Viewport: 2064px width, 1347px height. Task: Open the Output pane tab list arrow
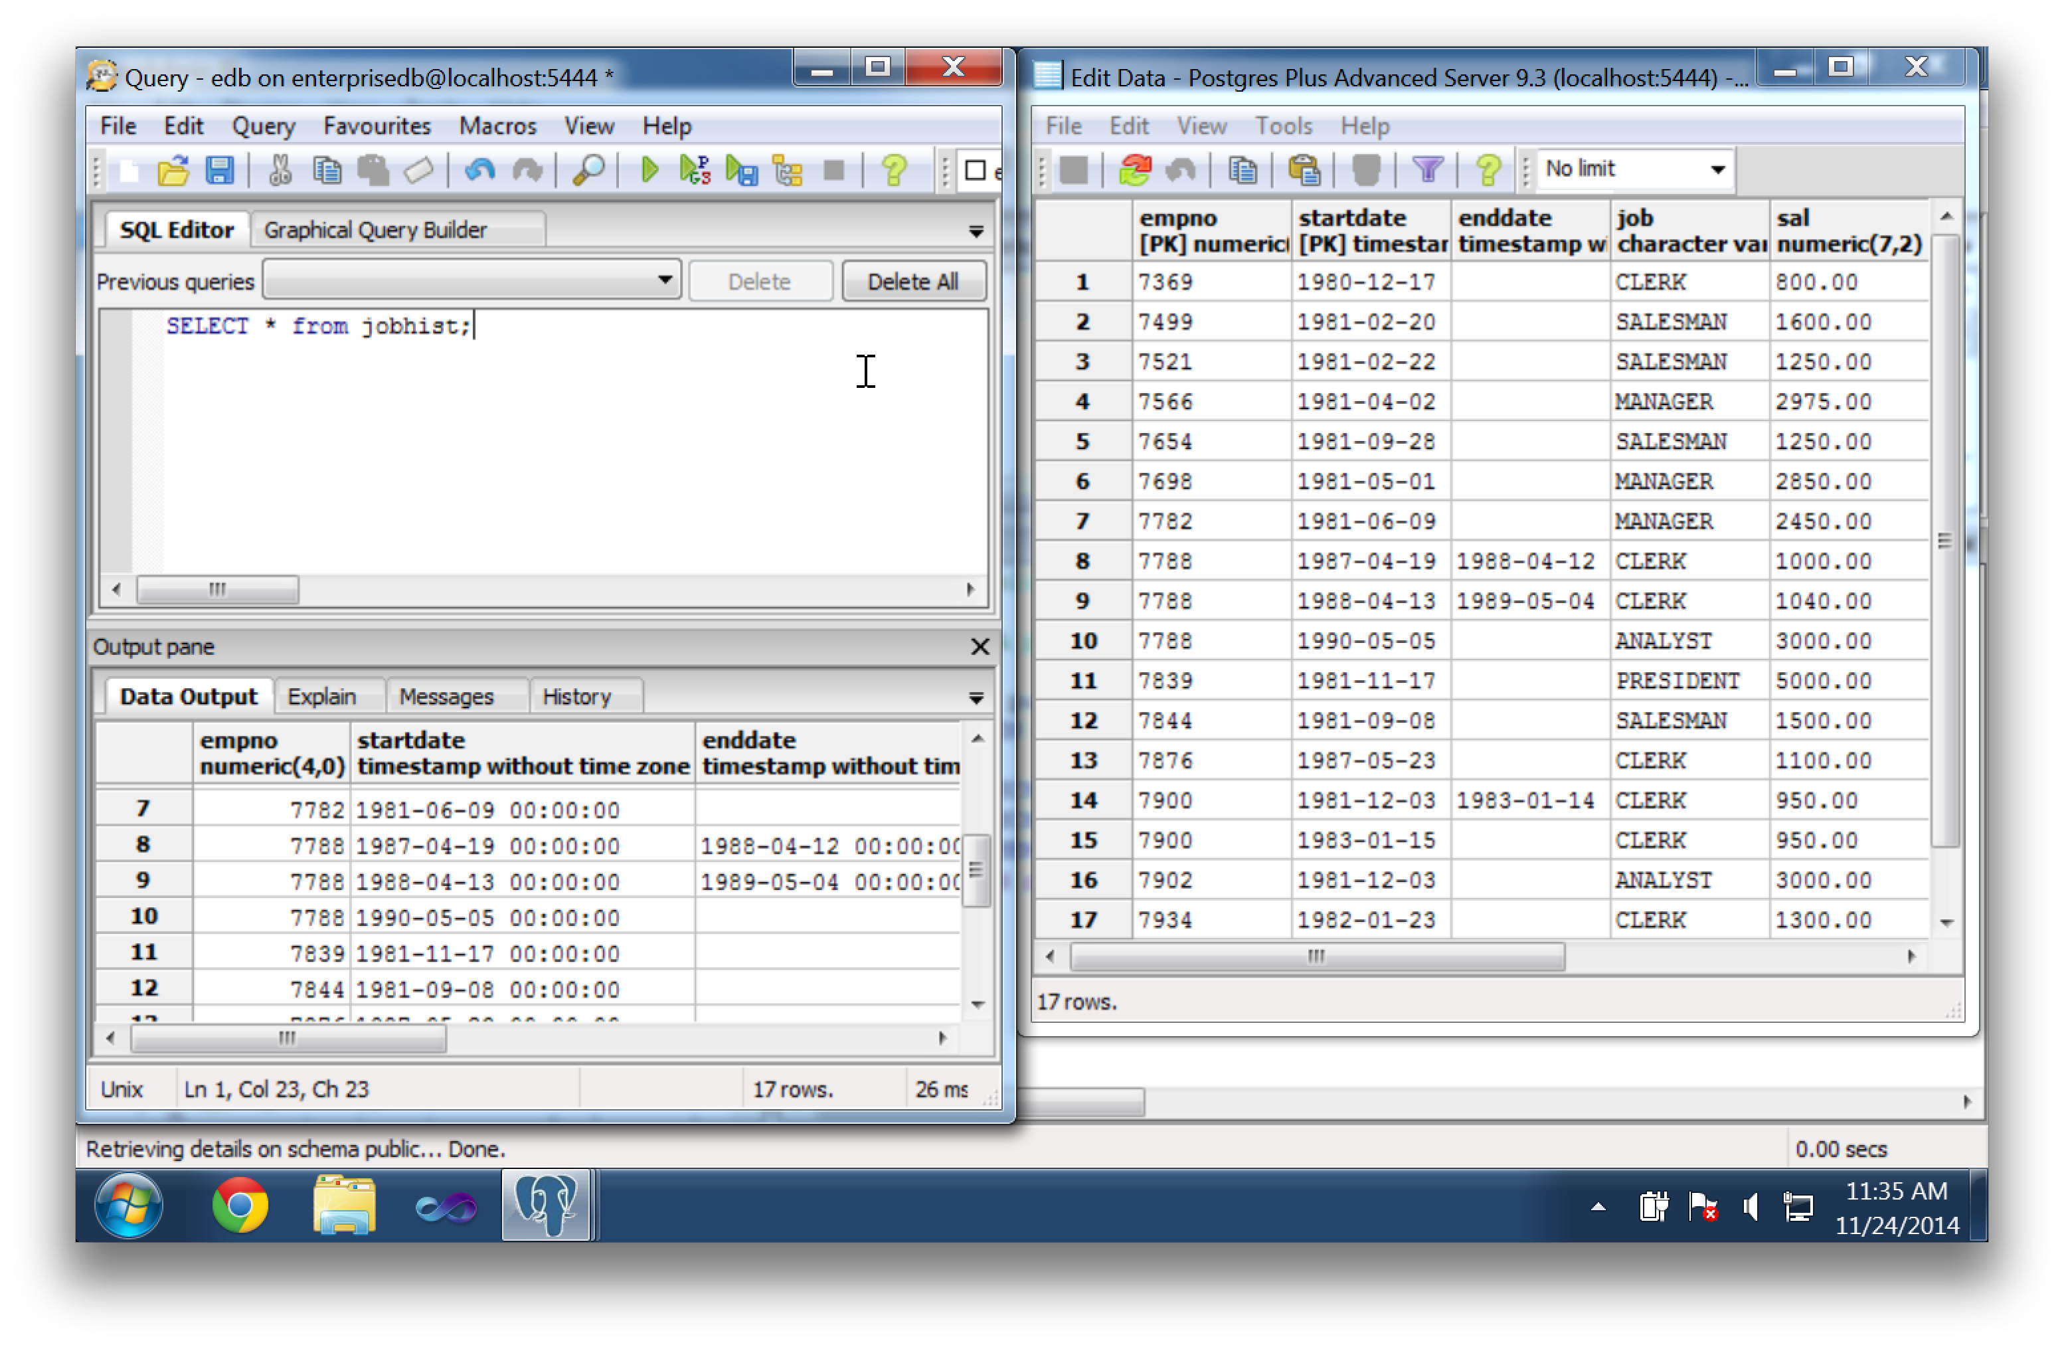point(976,697)
